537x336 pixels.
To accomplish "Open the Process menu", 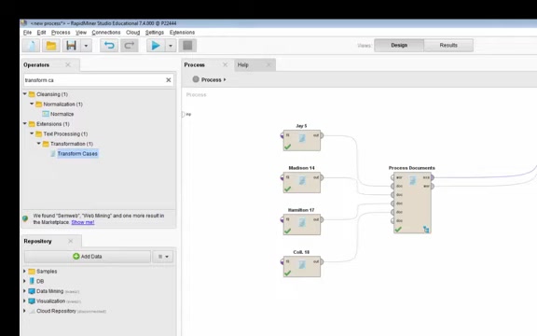I will point(61,33).
